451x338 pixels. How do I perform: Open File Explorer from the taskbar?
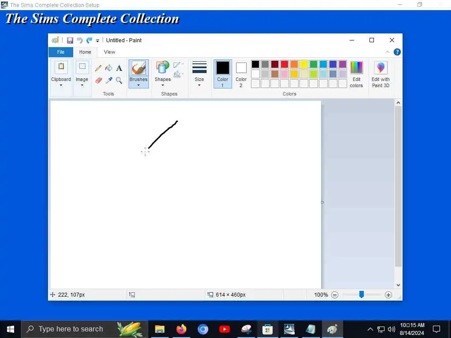(x=159, y=329)
